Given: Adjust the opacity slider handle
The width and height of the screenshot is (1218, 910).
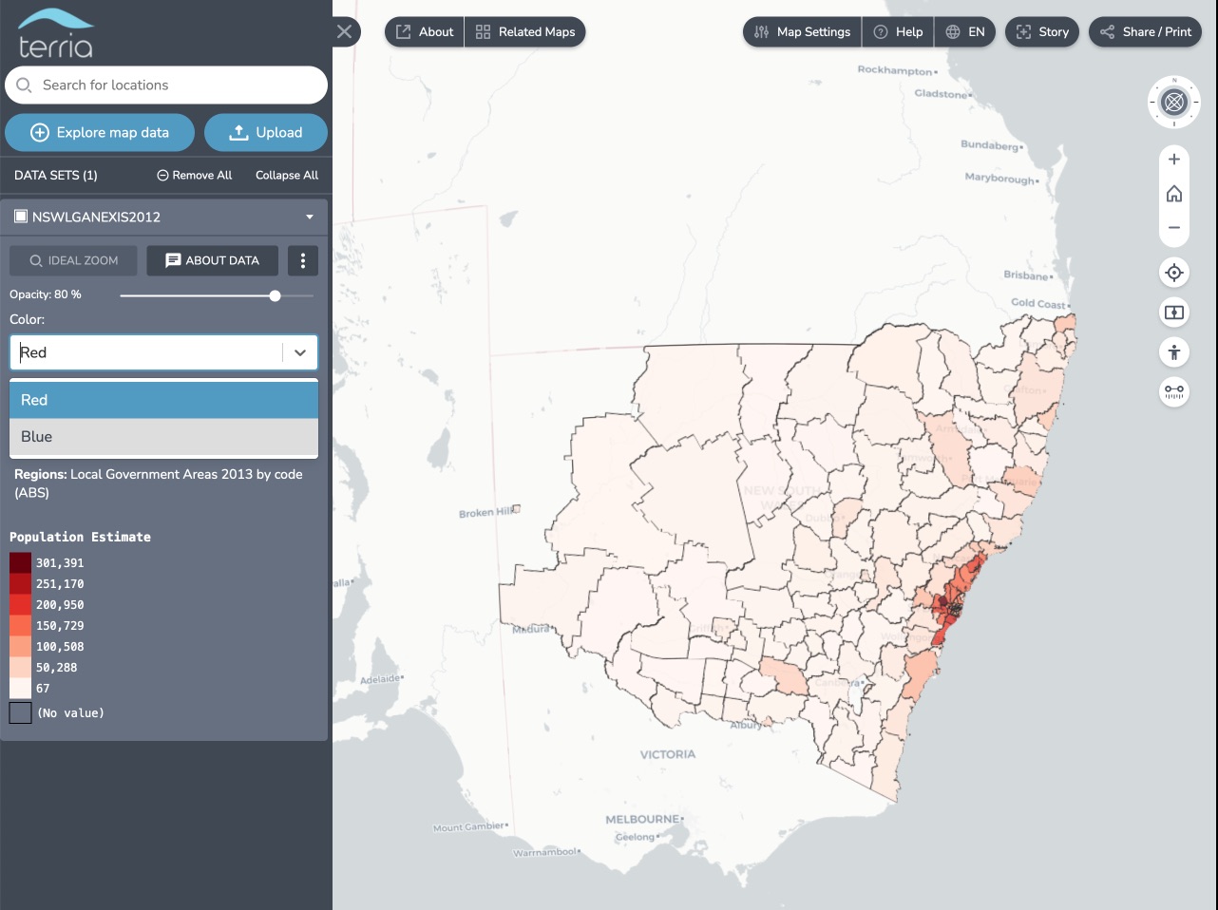Looking at the screenshot, I should [276, 295].
